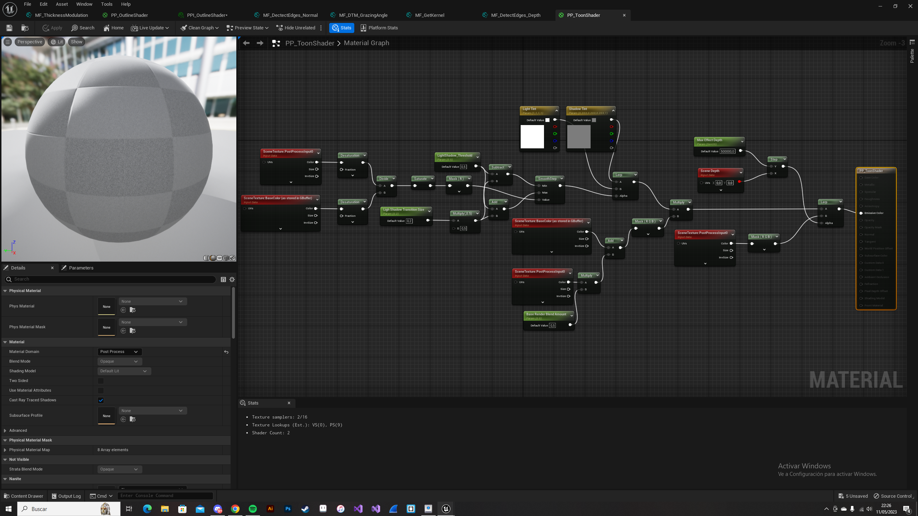The image size is (918, 516).
Task: Click the Browse to asset icon
Action: [x=25, y=28]
